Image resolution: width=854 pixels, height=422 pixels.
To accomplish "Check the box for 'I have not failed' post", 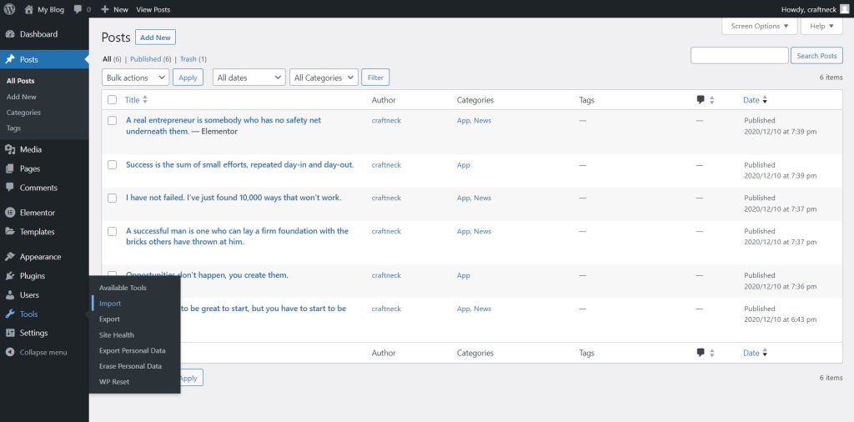I will (113, 198).
